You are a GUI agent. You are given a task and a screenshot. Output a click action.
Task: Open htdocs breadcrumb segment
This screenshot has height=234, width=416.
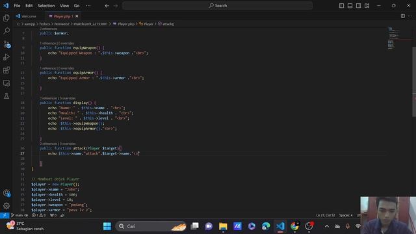45,24
